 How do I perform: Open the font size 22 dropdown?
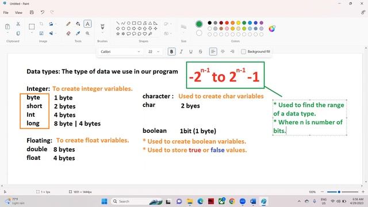click(154, 52)
